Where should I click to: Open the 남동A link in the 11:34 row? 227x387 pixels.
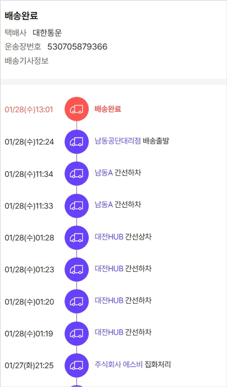pyautogui.click(x=104, y=173)
